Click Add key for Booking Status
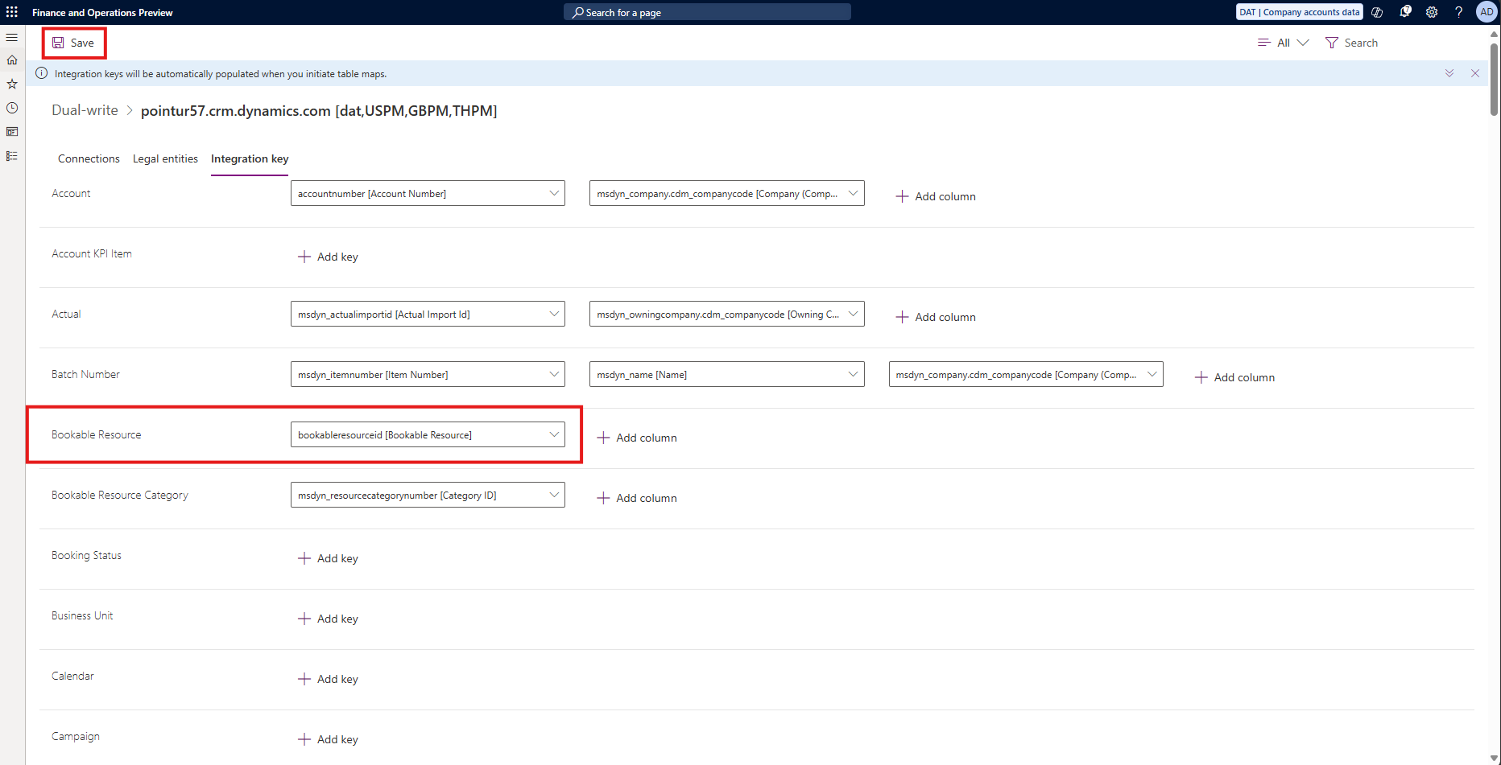Screen dimensions: 1501x765 point(328,557)
